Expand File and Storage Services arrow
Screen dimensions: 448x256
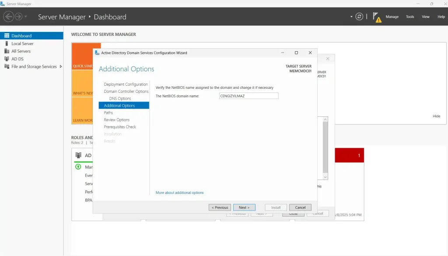60,67
